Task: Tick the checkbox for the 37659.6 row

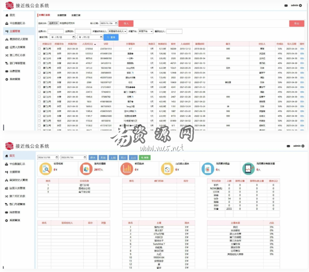Action: click(x=39, y=49)
